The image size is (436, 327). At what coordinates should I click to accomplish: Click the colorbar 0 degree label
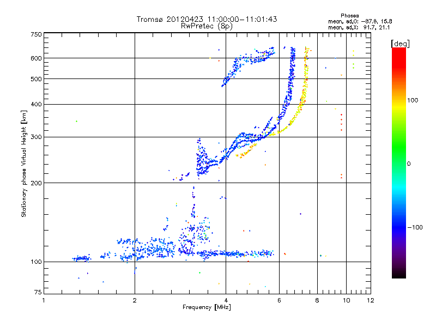[x=409, y=164]
